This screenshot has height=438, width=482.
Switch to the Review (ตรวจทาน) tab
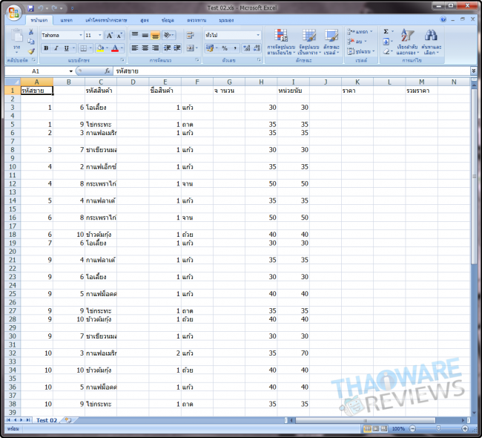point(197,20)
